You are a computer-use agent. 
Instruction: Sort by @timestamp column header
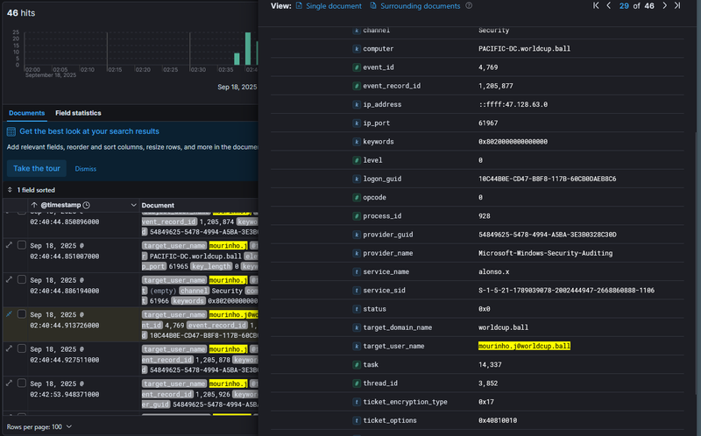pyautogui.click(x=60, y=205)
